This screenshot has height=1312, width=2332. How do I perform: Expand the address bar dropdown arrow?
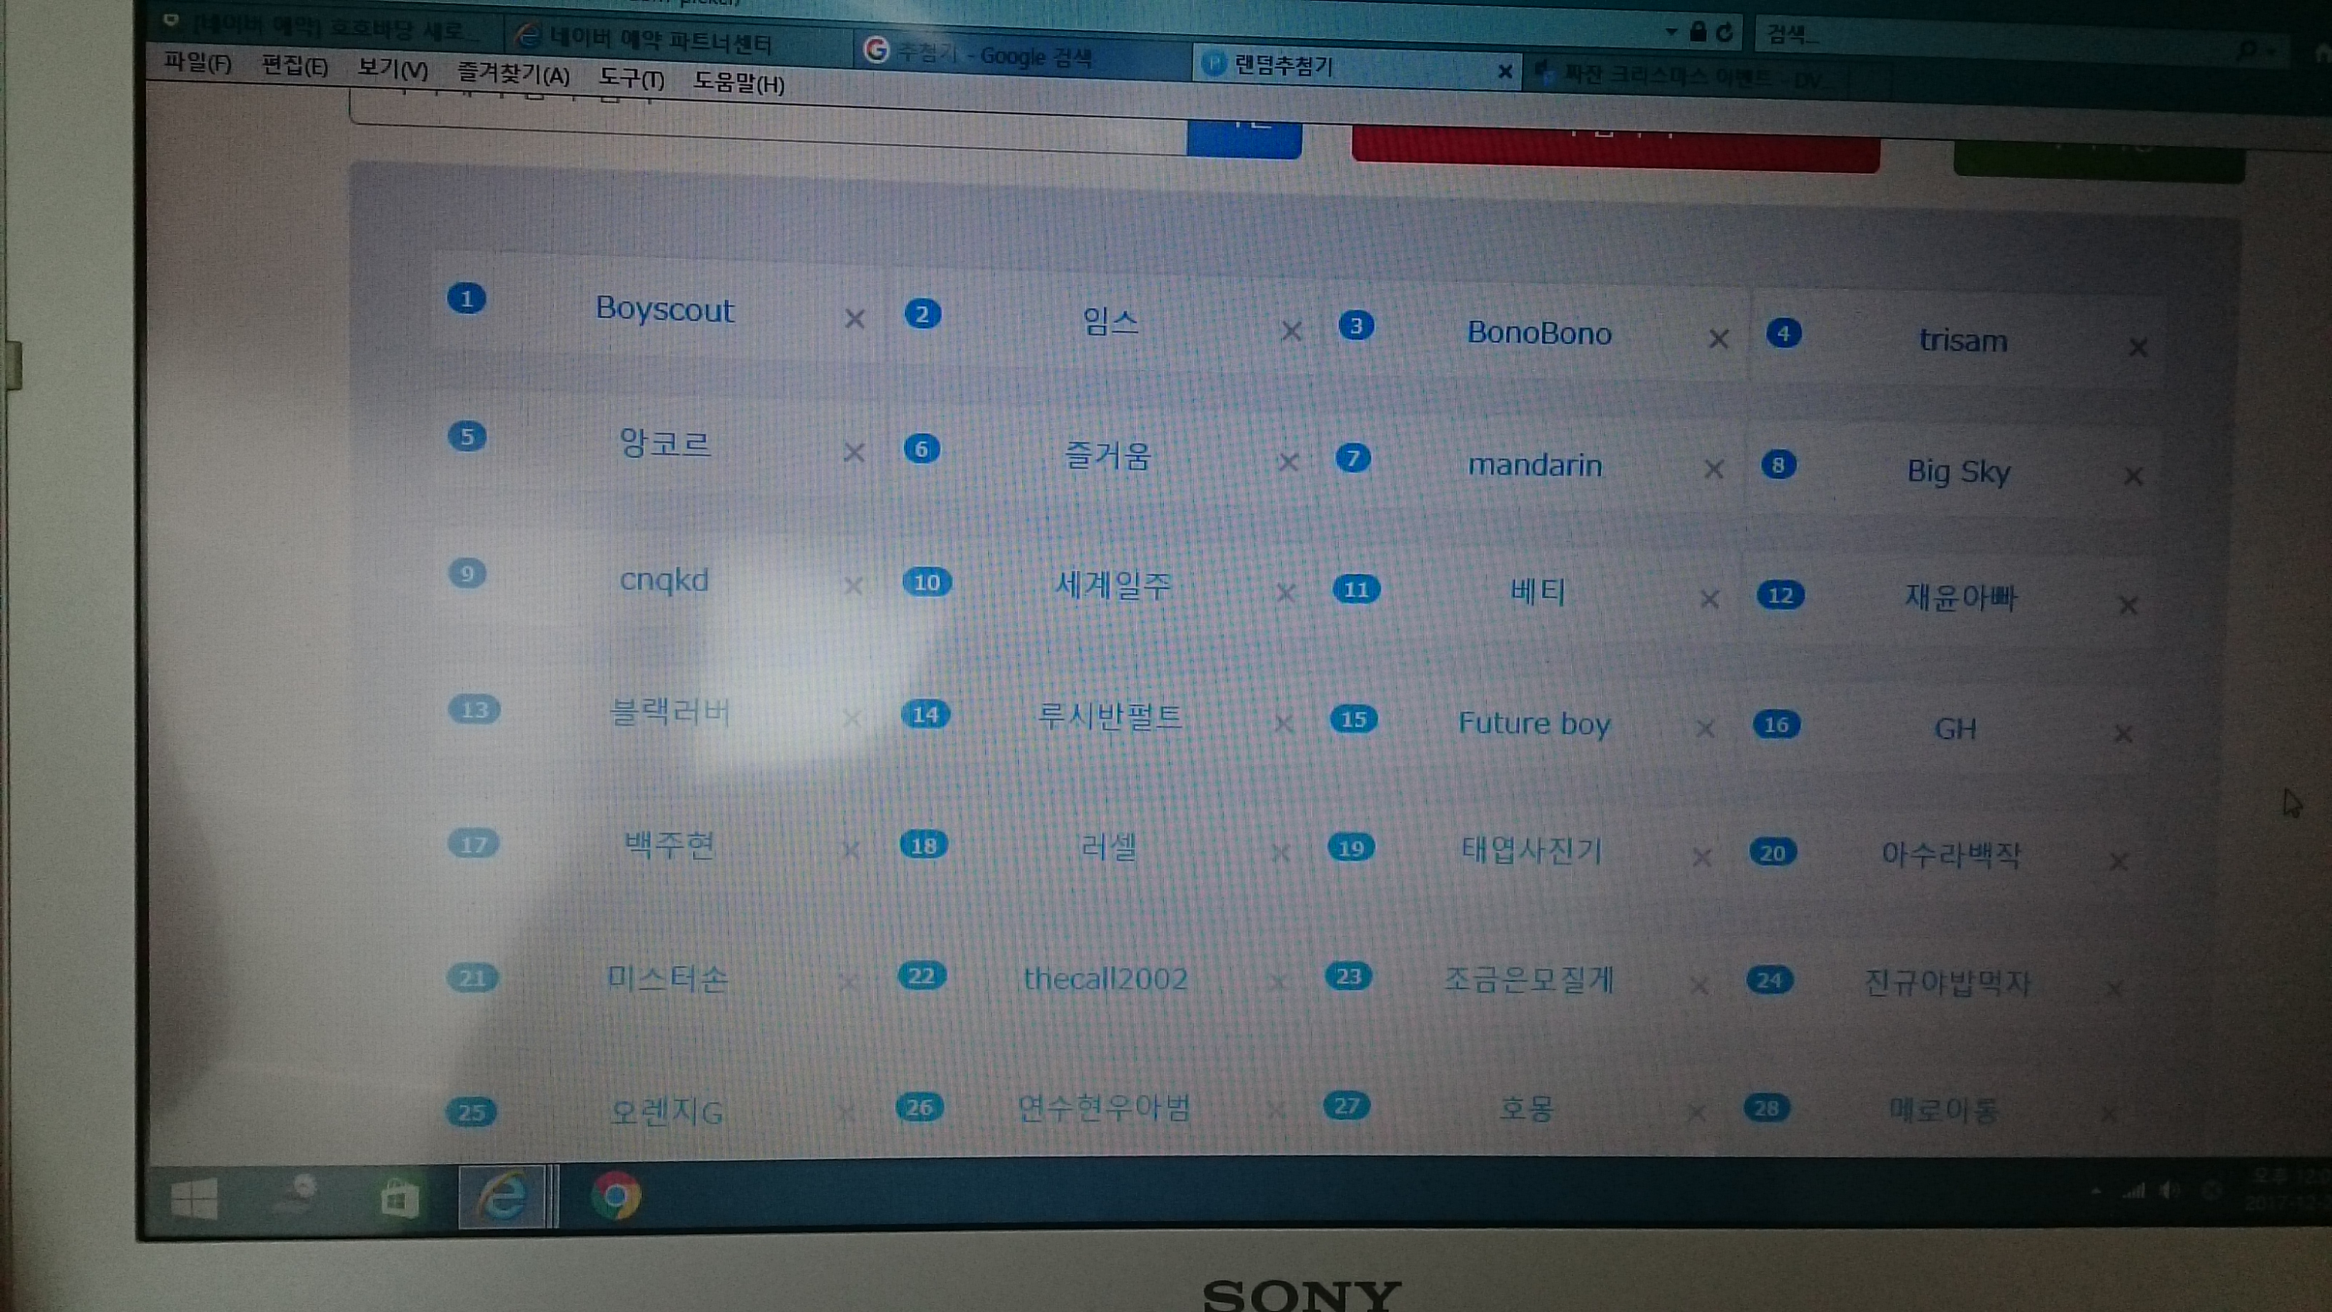tap(1671, 31)
